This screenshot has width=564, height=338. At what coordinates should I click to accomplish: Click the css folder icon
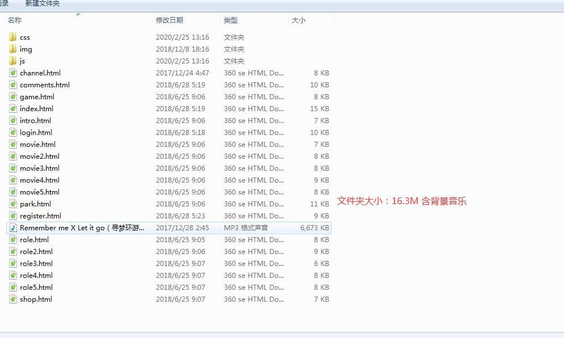[13, 37]
